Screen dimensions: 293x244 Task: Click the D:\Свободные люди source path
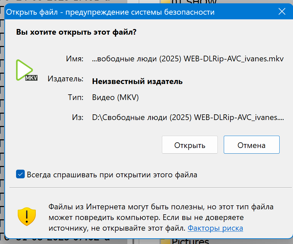tap(188, 118)
